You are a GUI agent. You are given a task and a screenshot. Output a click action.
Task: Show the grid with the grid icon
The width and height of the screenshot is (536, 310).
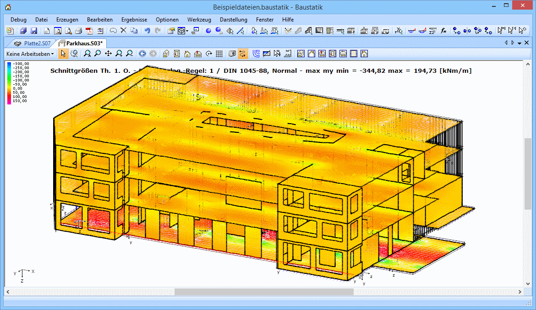pyautogui.click(x=219, y=54)
